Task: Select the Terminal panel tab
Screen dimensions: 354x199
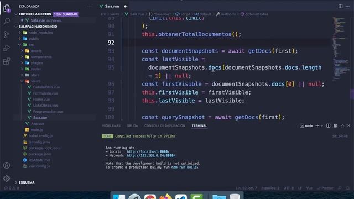Action: click(199, 126)
